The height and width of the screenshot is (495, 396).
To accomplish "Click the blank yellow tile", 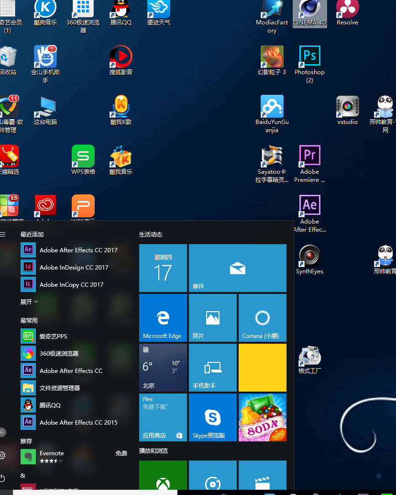I will coord(262,368).
